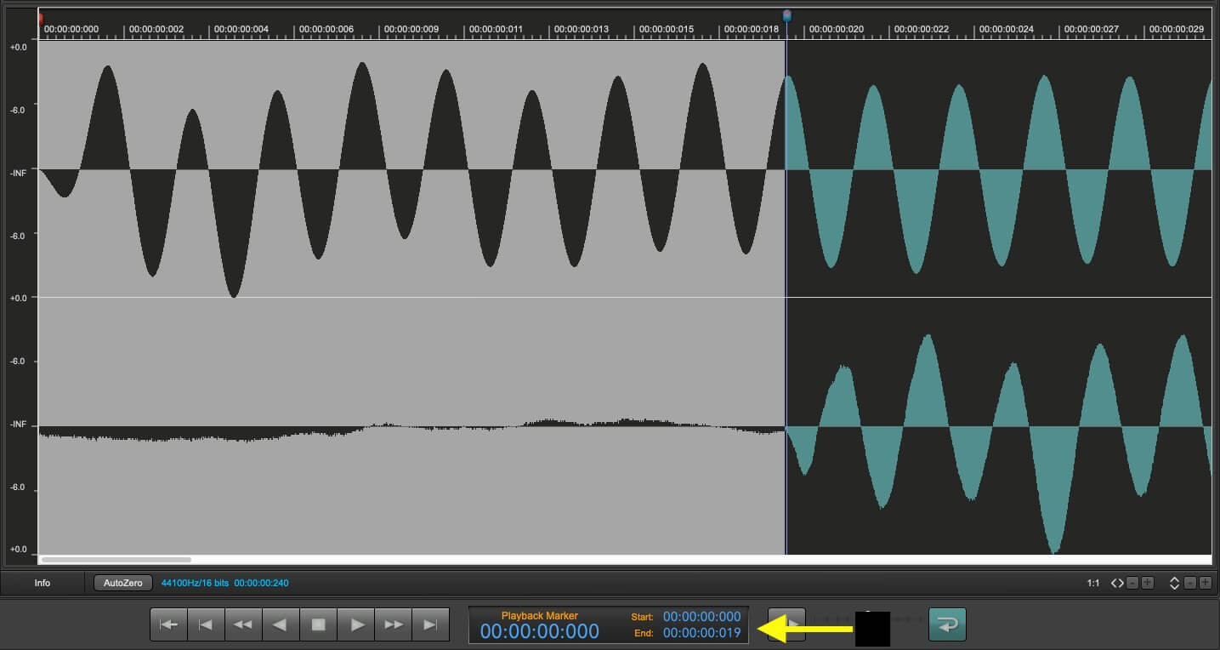The height and width of the screenshot is (650, 1220).
Task: Click the reverse play button
Action: point(281,624)
